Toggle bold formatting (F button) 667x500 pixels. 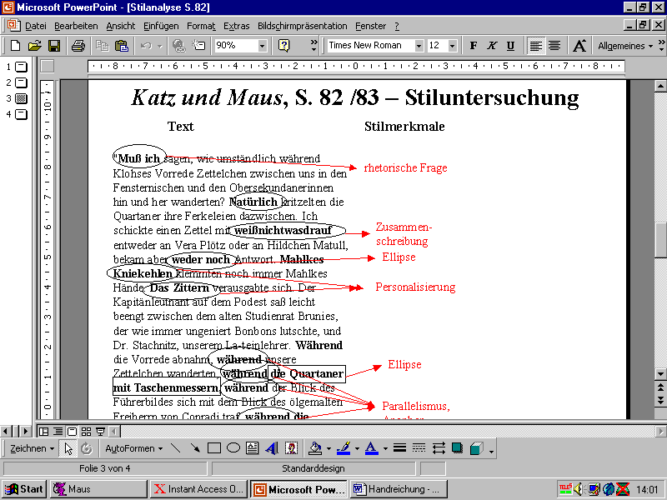click(x=474, y=46)
